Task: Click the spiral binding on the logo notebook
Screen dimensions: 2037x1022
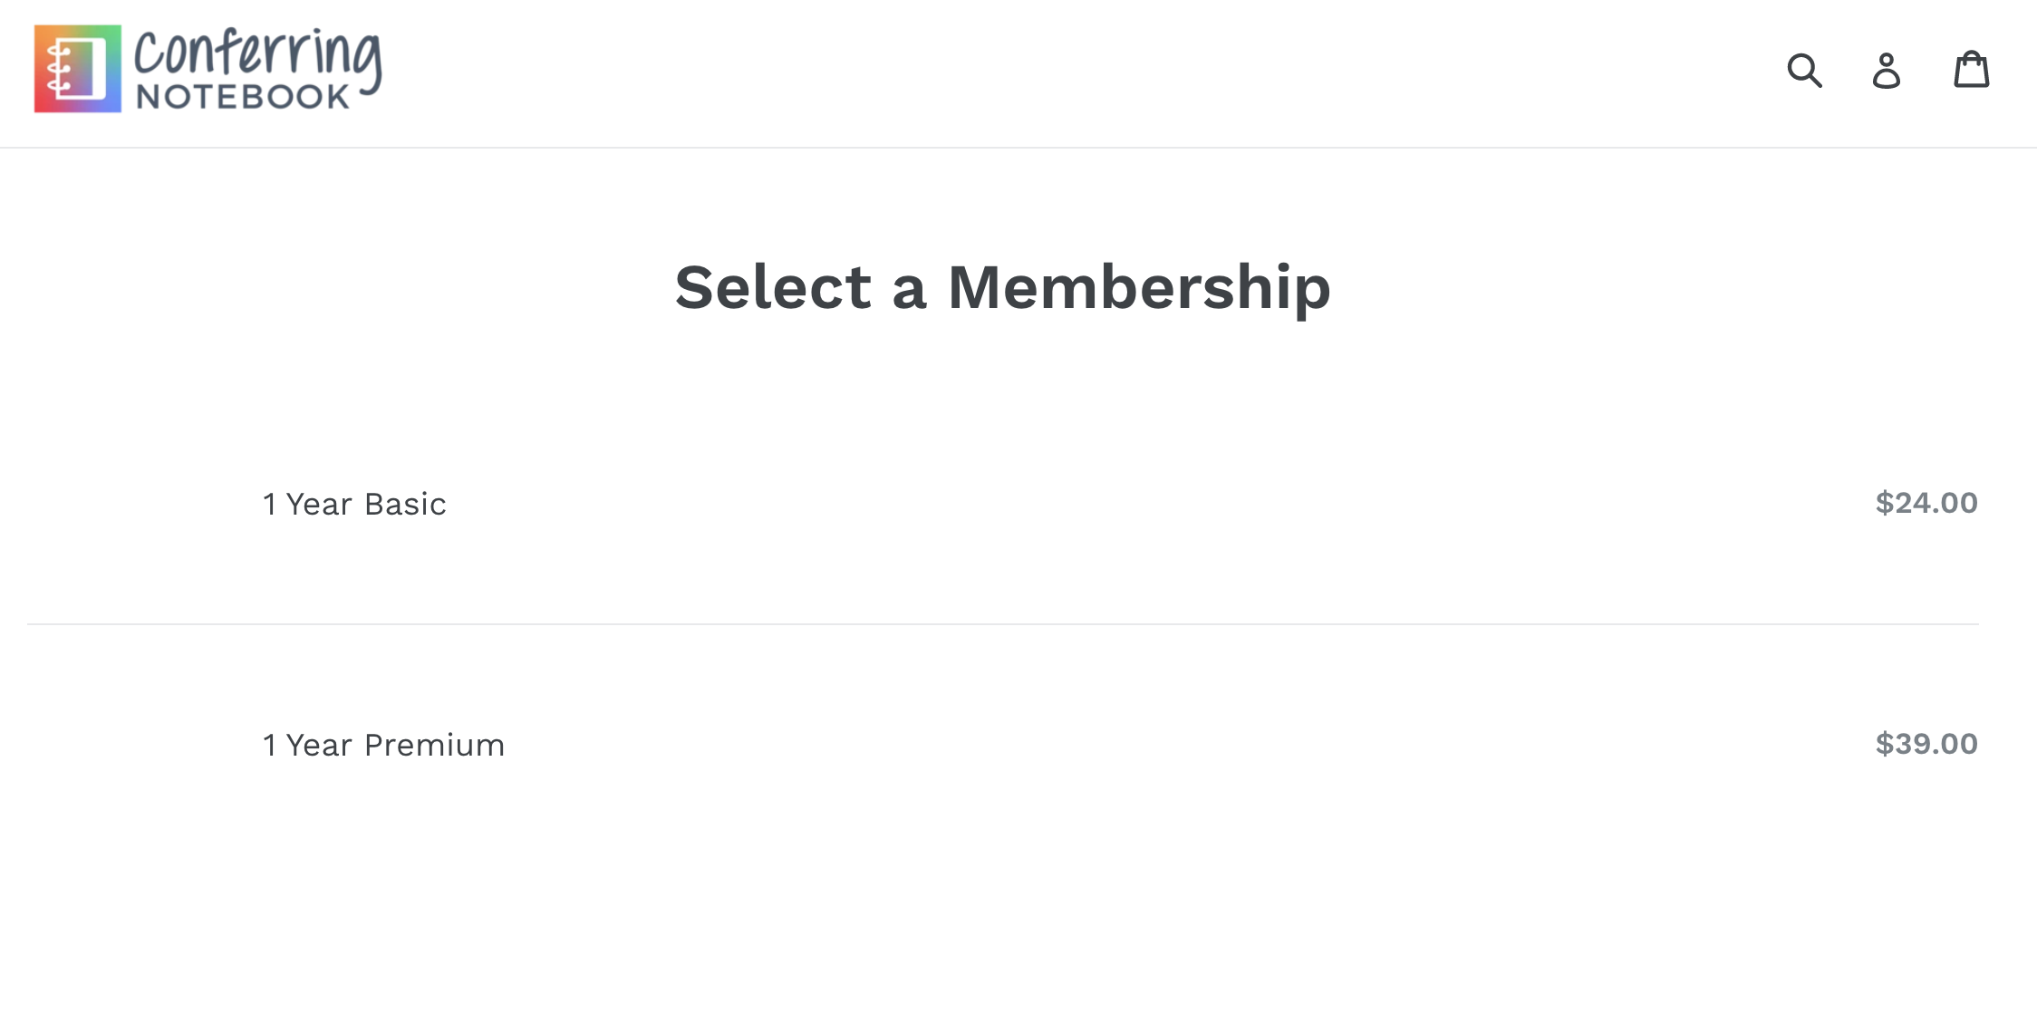Action: click(58, 70)
